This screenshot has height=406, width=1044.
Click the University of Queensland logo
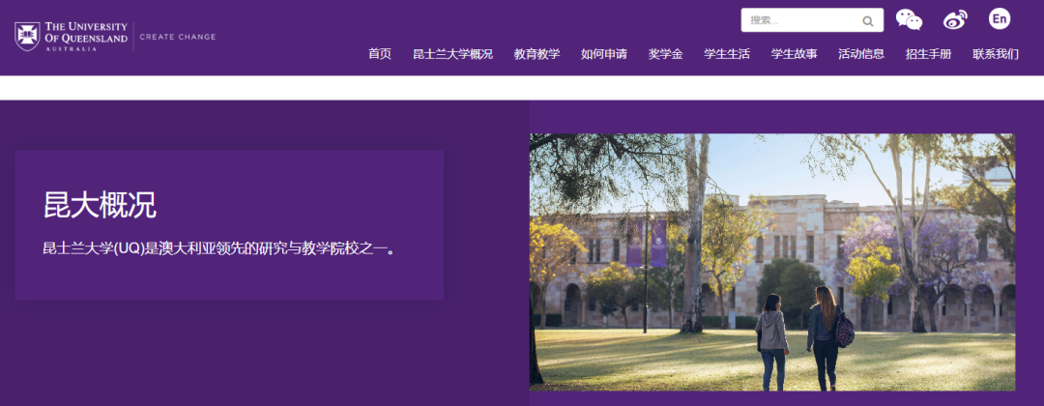(x=72, y=37)
